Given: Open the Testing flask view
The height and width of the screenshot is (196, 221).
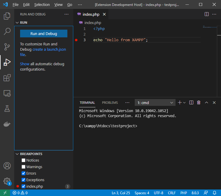Looking at the screenshot, I should pyautogui.click(x=7, y=109).
